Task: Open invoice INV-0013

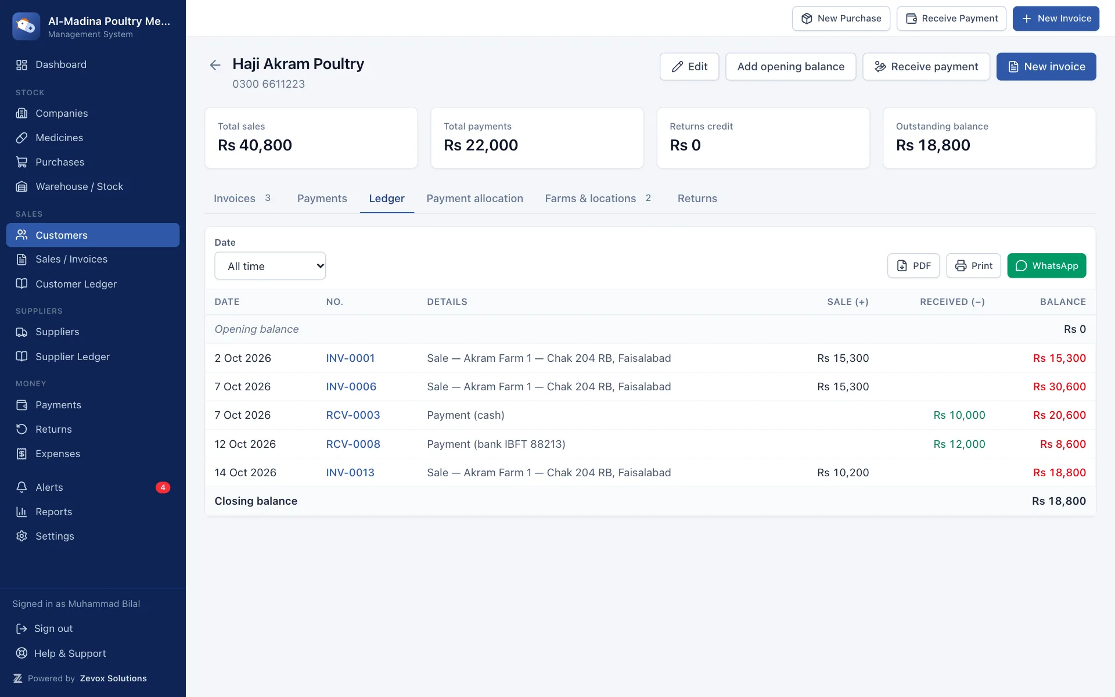Action: 350,473
